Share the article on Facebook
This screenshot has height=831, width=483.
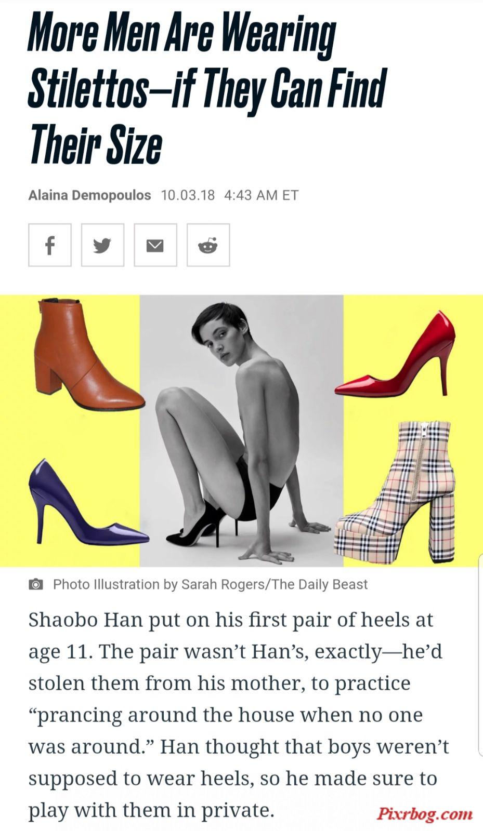tap(50, 245)
